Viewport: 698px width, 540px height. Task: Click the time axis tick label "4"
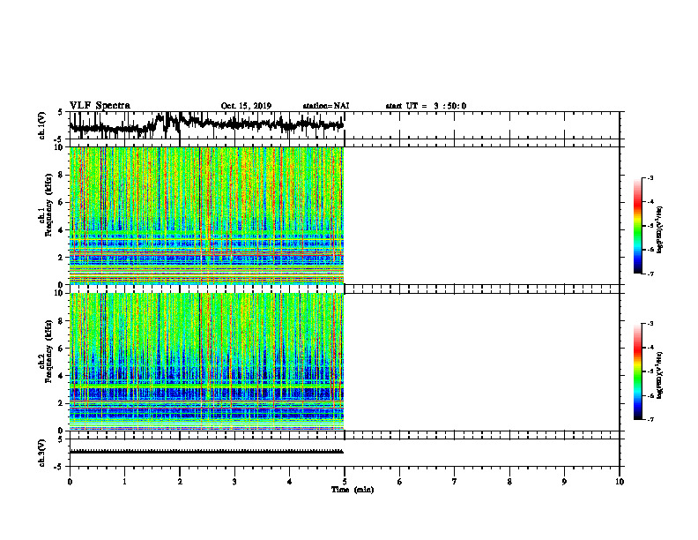click(290, 482)
